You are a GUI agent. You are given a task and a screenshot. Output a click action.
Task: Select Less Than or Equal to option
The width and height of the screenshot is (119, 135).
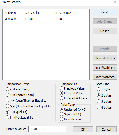[x=27, y=101]
